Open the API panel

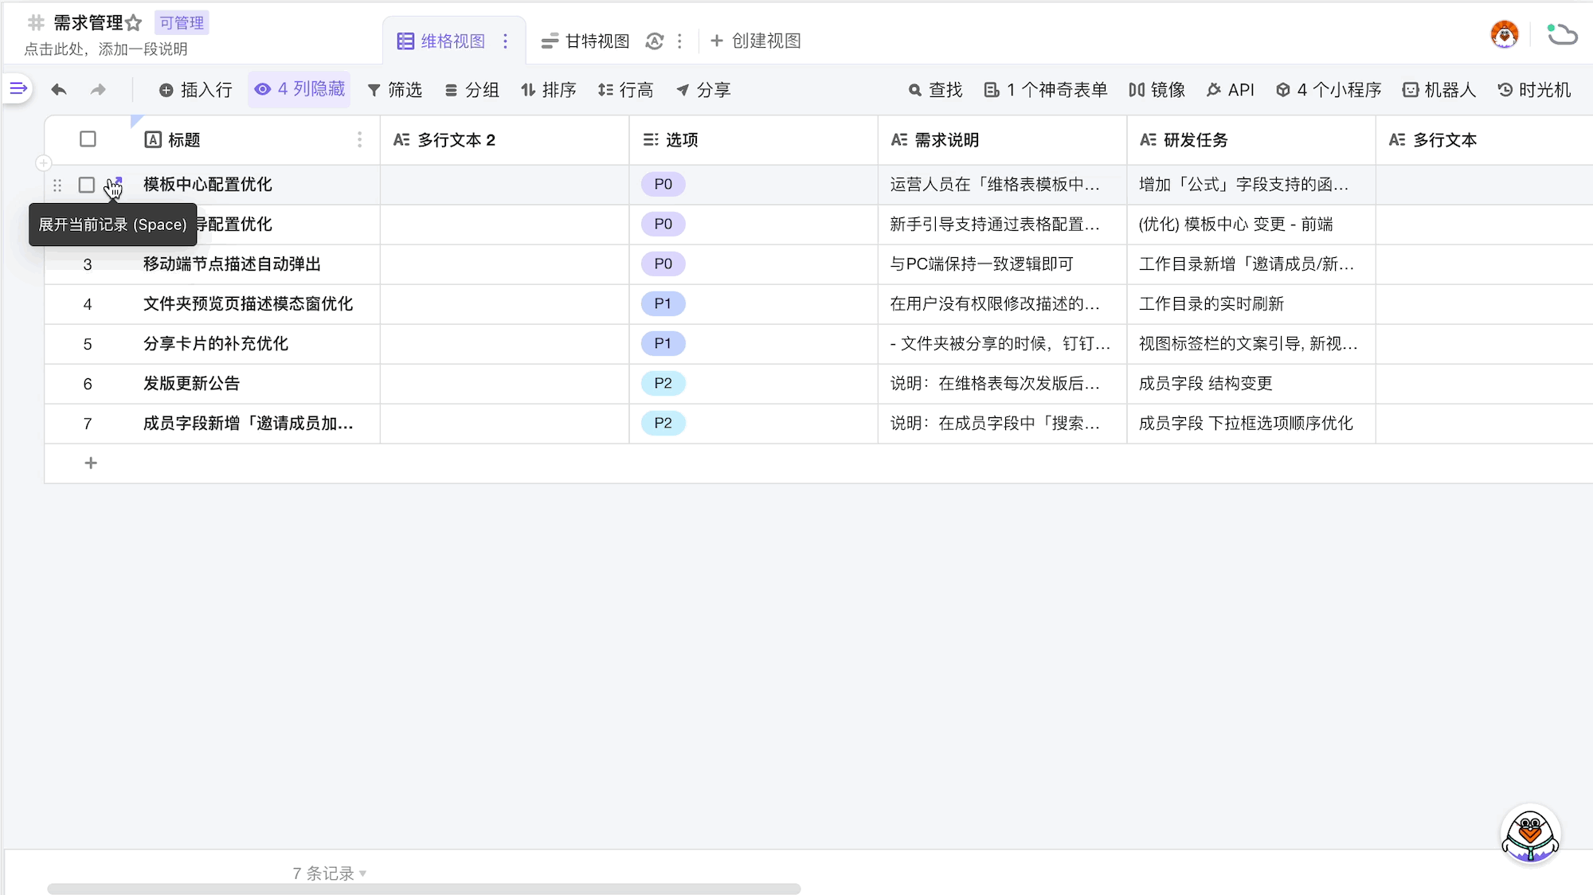pos(1231,90)
